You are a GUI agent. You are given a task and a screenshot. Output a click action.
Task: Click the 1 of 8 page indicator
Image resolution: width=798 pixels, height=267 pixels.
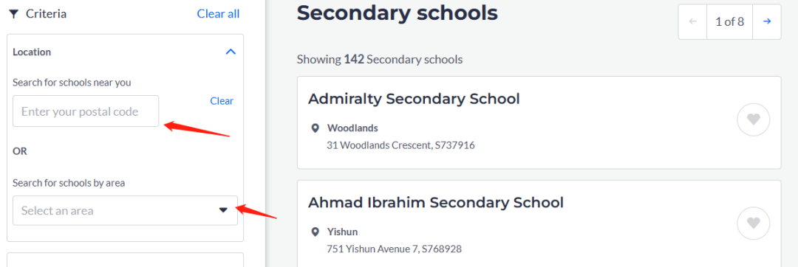pyautogui.click(x=730, y=21)
